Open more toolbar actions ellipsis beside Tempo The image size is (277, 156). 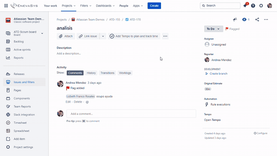165,36
